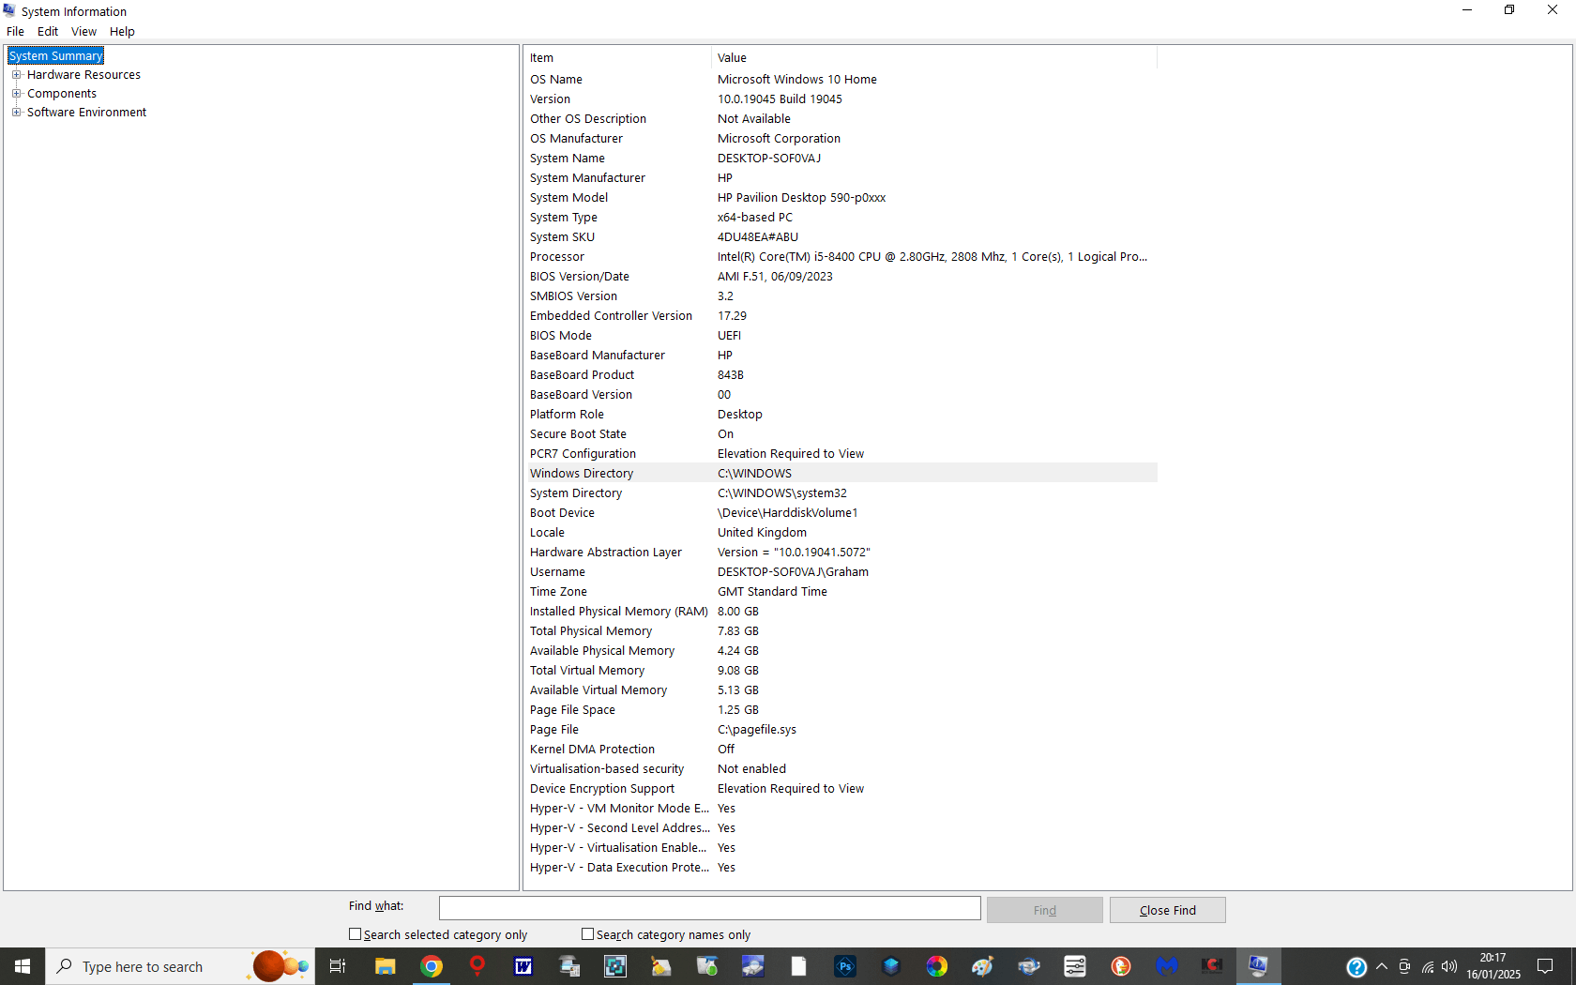
Task: Open Adobe Photoshop Express from the taskbar
Action: (x=844, y=966)
